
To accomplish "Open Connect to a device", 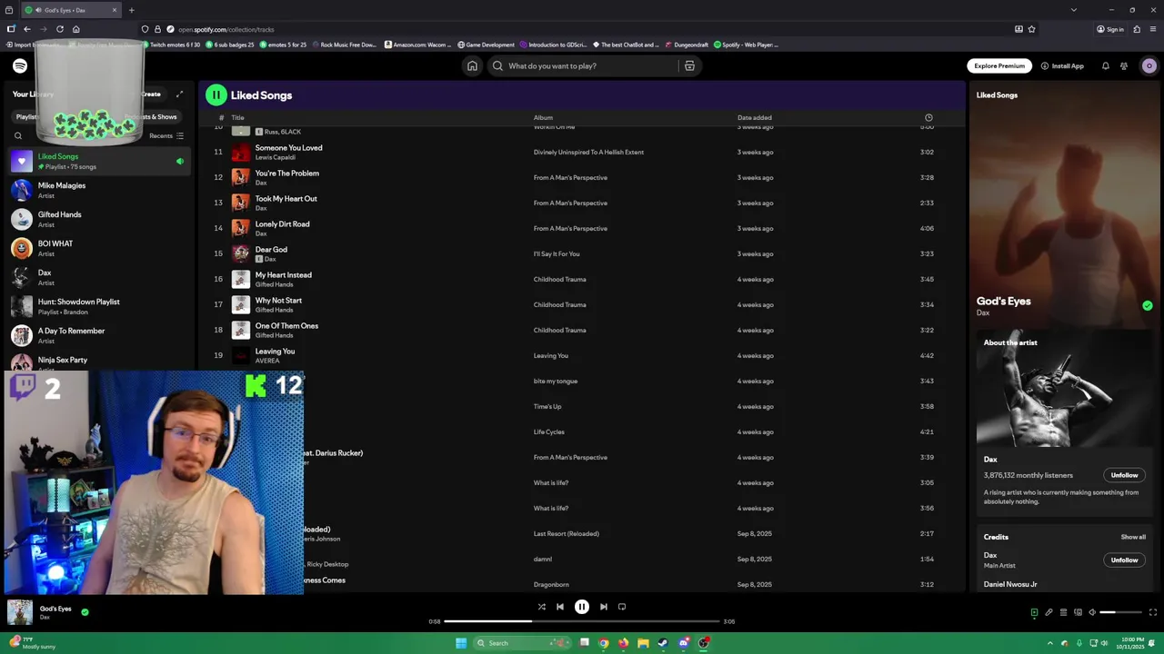I will [1078, 612].
